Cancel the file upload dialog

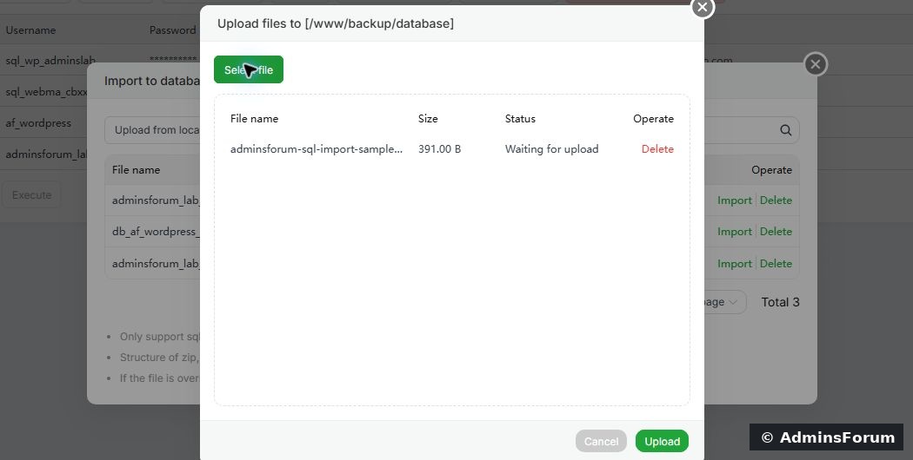point(601,442)
